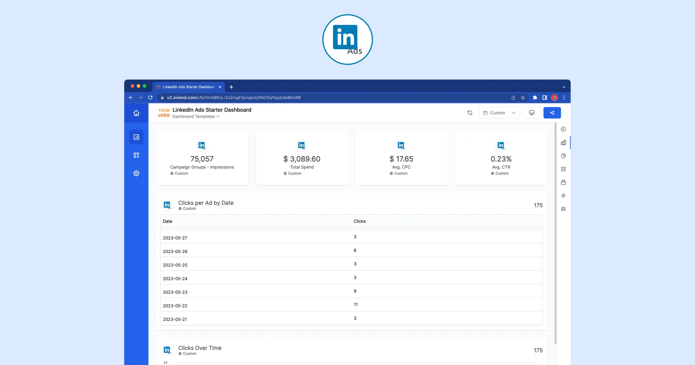The image size is (695, 365).
Task: Go forward with the browser forward arrow
Action: 140,98
